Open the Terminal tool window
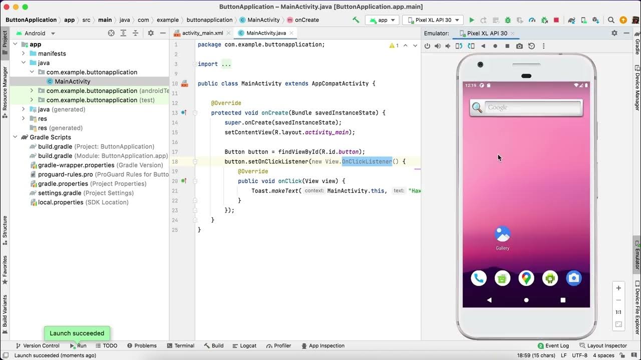The height and width of the screenshot is (360, 641). (x=180, y=345)
